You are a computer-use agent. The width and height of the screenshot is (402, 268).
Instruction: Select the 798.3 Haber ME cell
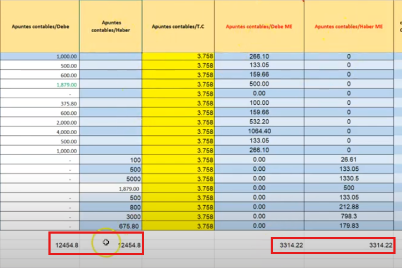348,216
